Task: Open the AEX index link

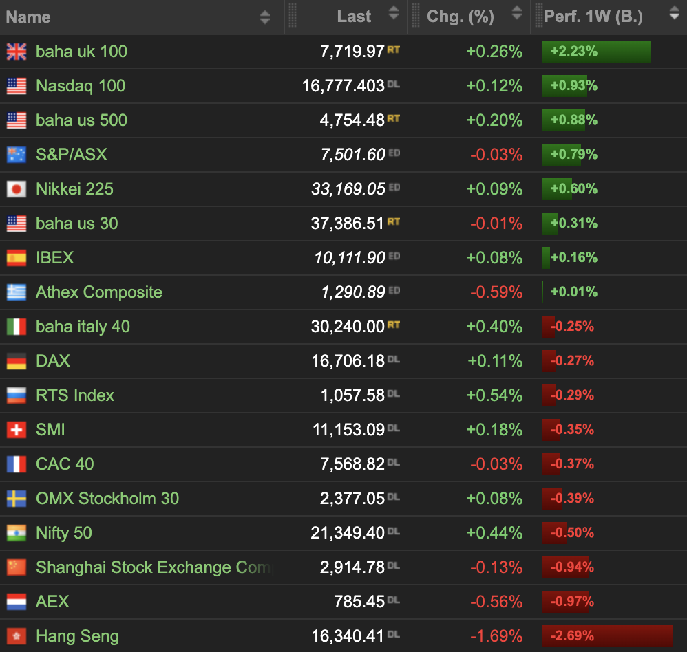Action: [52, 602]
